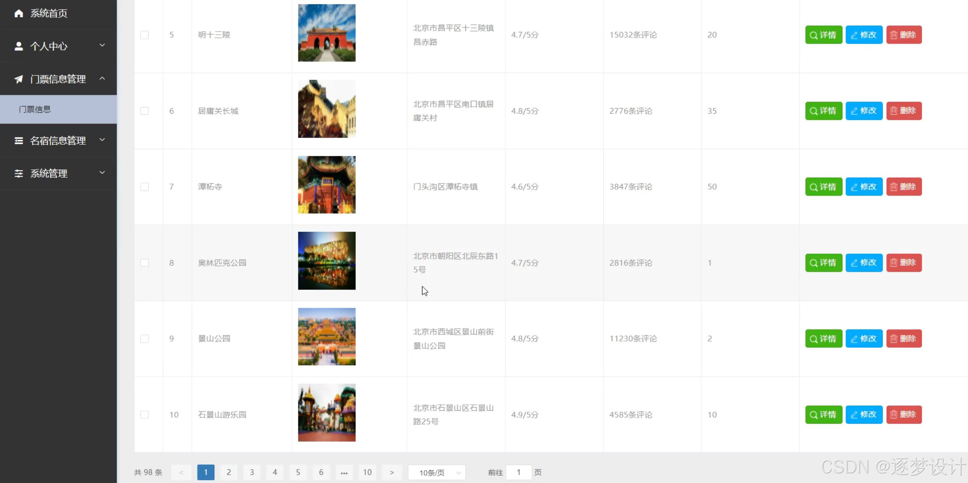Tick the checkbox for row 10 石景山游乐园
This screenshot has width=968, height=483.
144,414
